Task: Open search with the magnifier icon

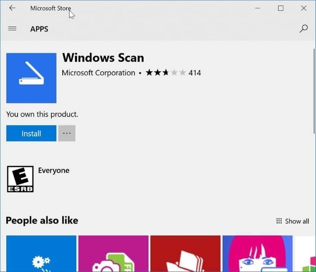Action: tap(303, 28)
